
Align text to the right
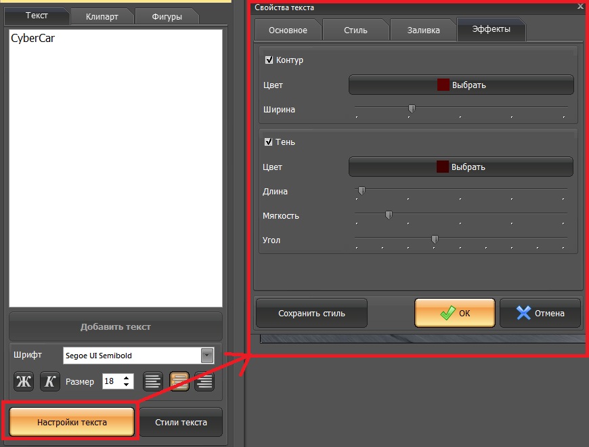coord(204,381)
